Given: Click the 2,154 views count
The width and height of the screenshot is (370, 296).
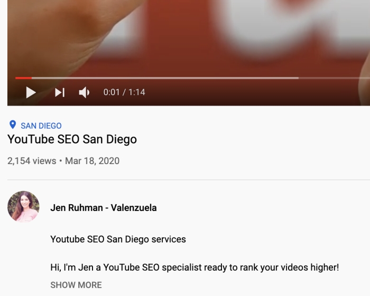Looking at the screenshot, I should (x=32, y=161).
